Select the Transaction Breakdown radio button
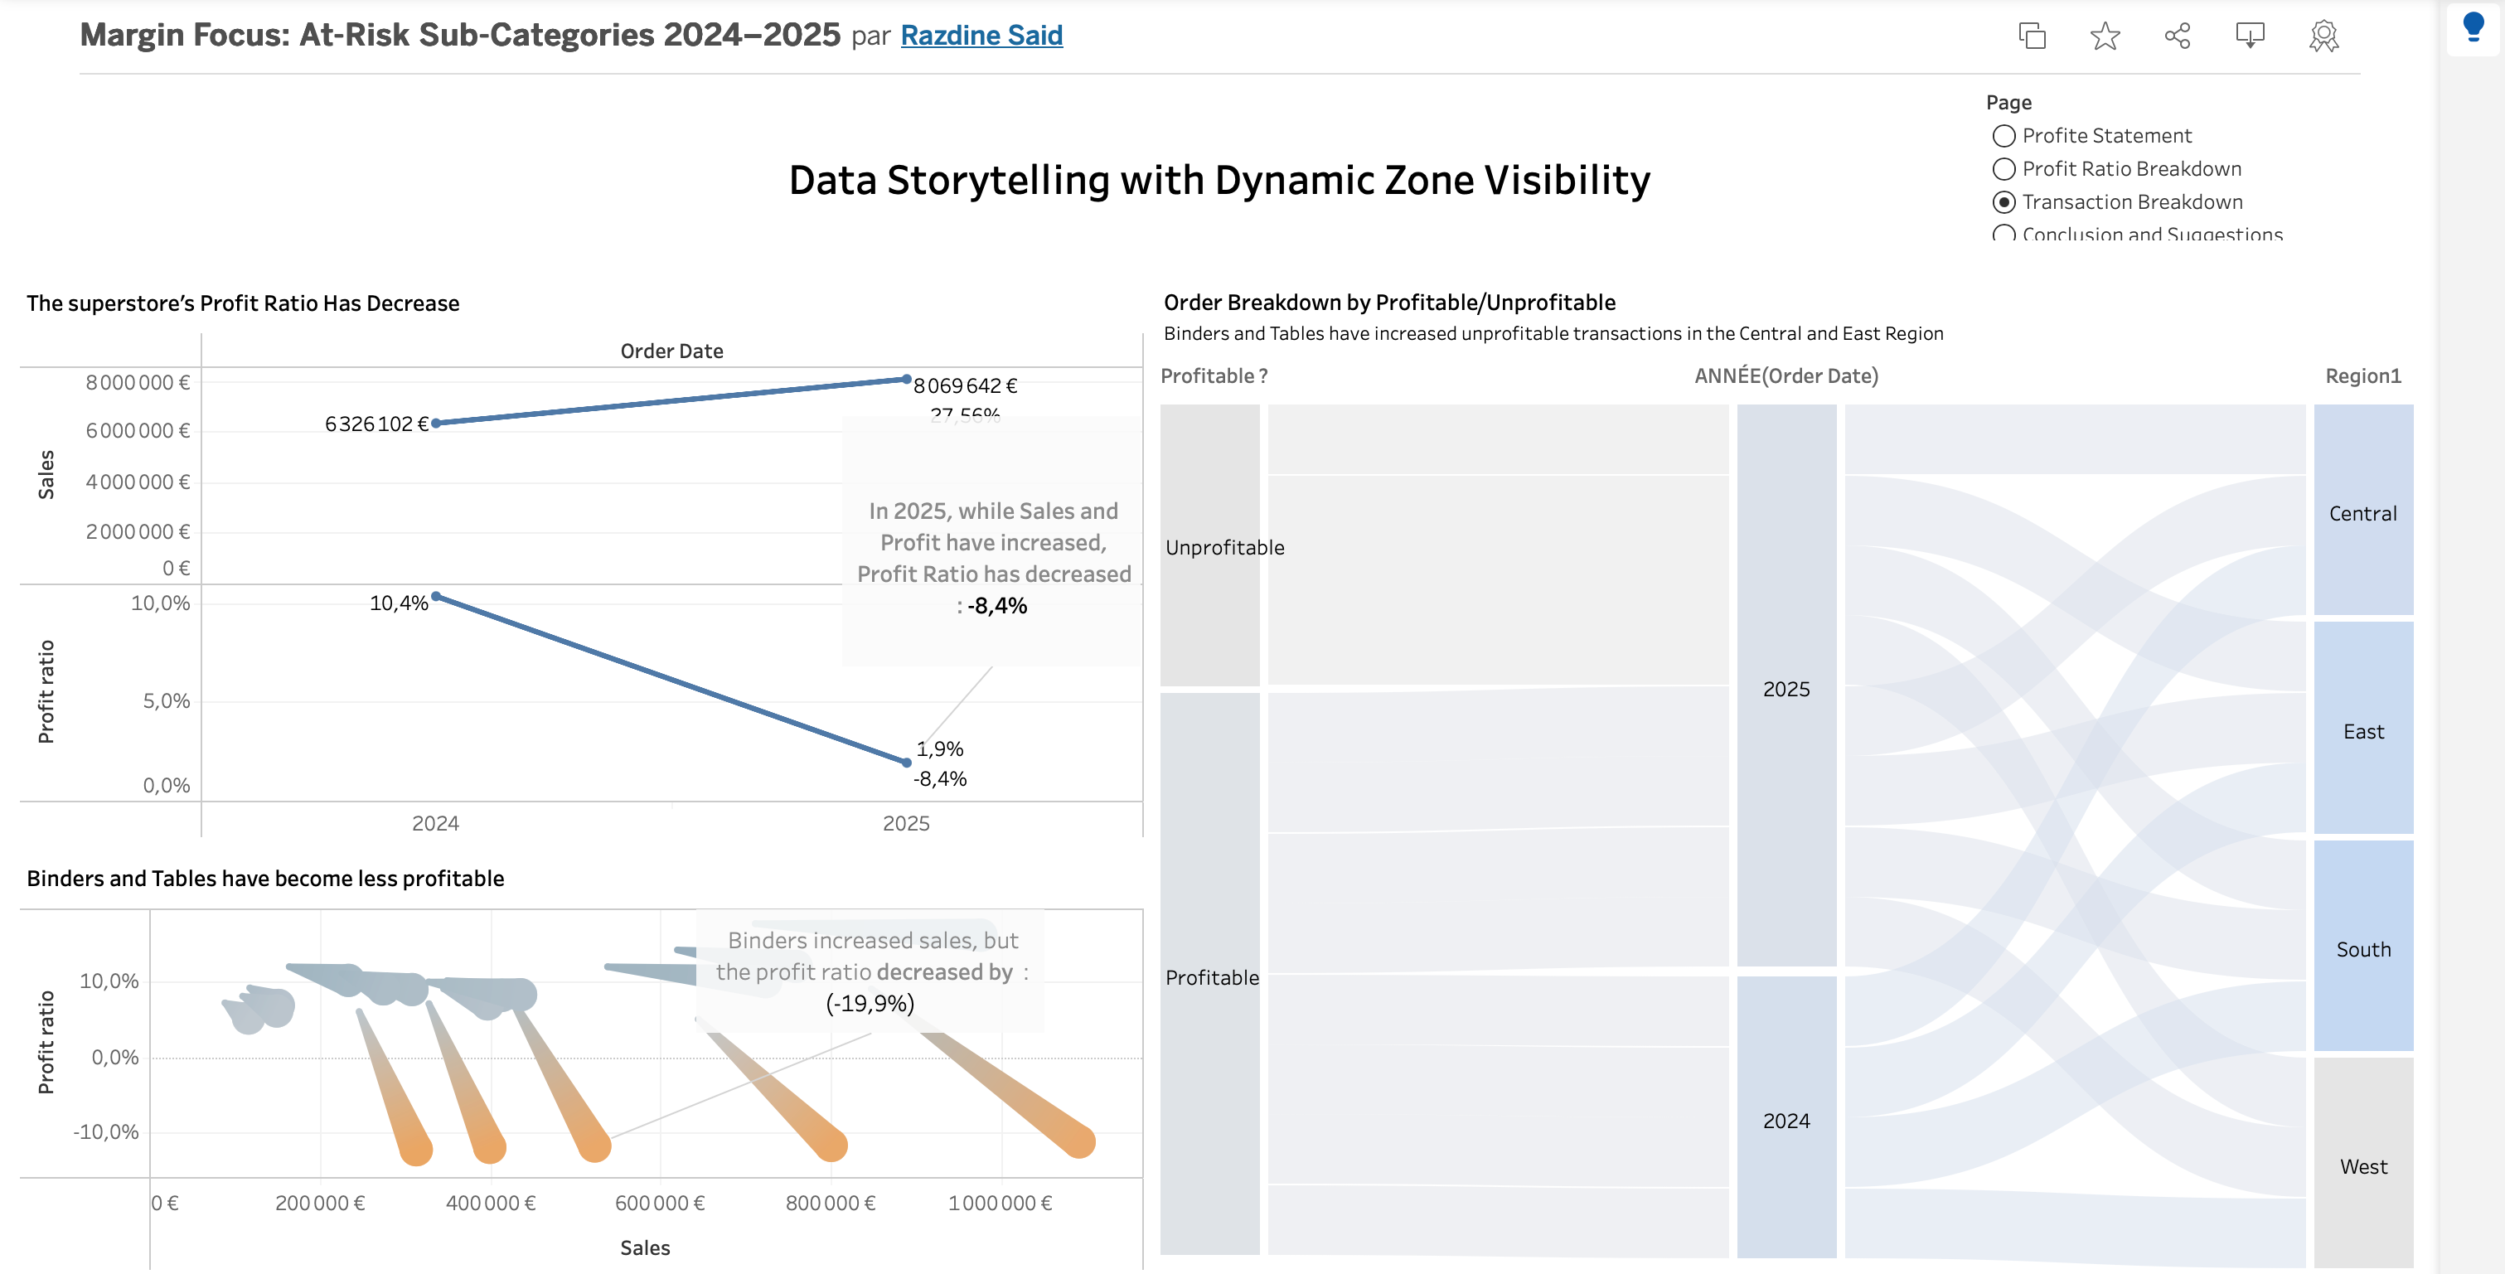 coord(2004,202)
